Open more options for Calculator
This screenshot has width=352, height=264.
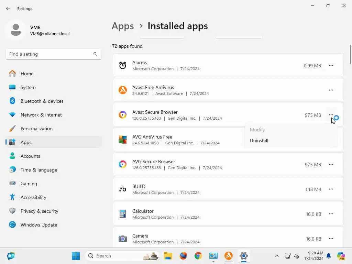tap(331, 214)
